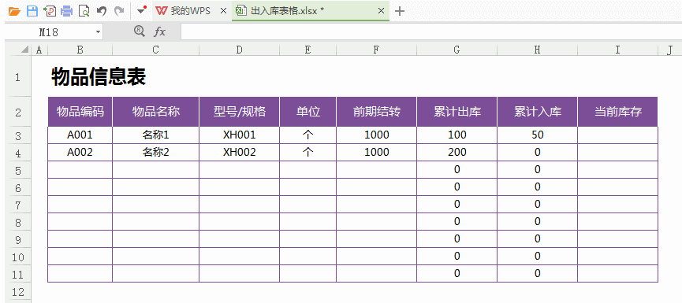The height and width of the screenshot is (303, 682).
Task: Close the 我的WPS tab
Action: [x=224, y=11]
